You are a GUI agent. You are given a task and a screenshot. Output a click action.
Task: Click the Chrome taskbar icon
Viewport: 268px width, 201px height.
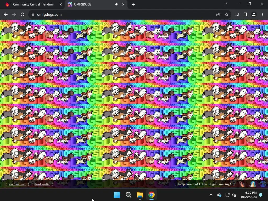[152, 195]
